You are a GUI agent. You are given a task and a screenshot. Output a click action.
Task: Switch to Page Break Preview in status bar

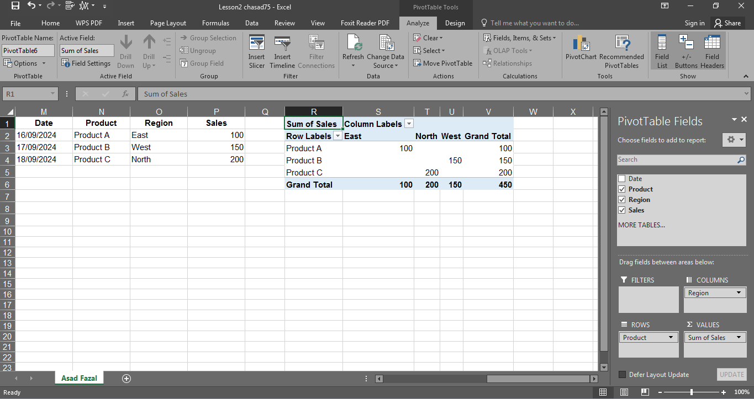pos(644,392)
